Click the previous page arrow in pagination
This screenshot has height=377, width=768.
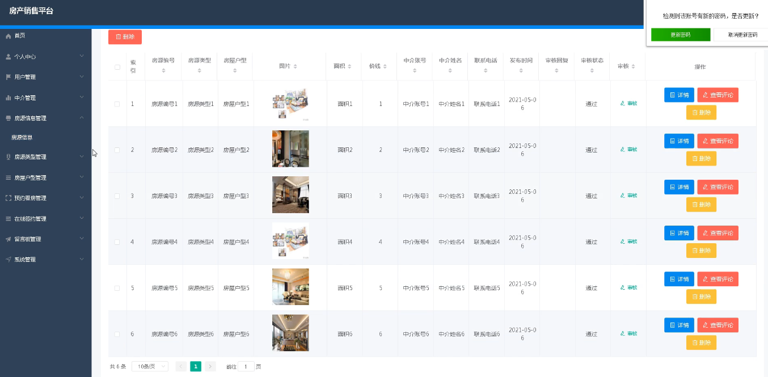pyautogui.click(x=181, y=366)
